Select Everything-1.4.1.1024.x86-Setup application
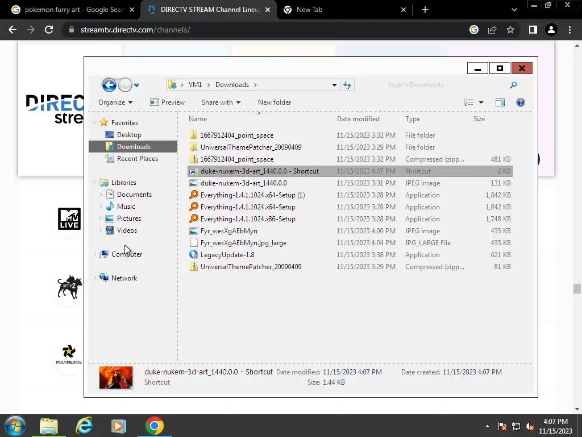The height and width of the screenshot is (437, 582). tap(350, 219)
